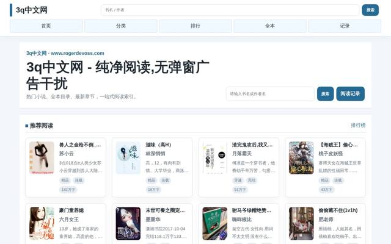Open the title 兽人之金枪不倒
Image resolution: width=391 pixels, height=244 pixels.
pyautogui.click(x=80, y=145)
